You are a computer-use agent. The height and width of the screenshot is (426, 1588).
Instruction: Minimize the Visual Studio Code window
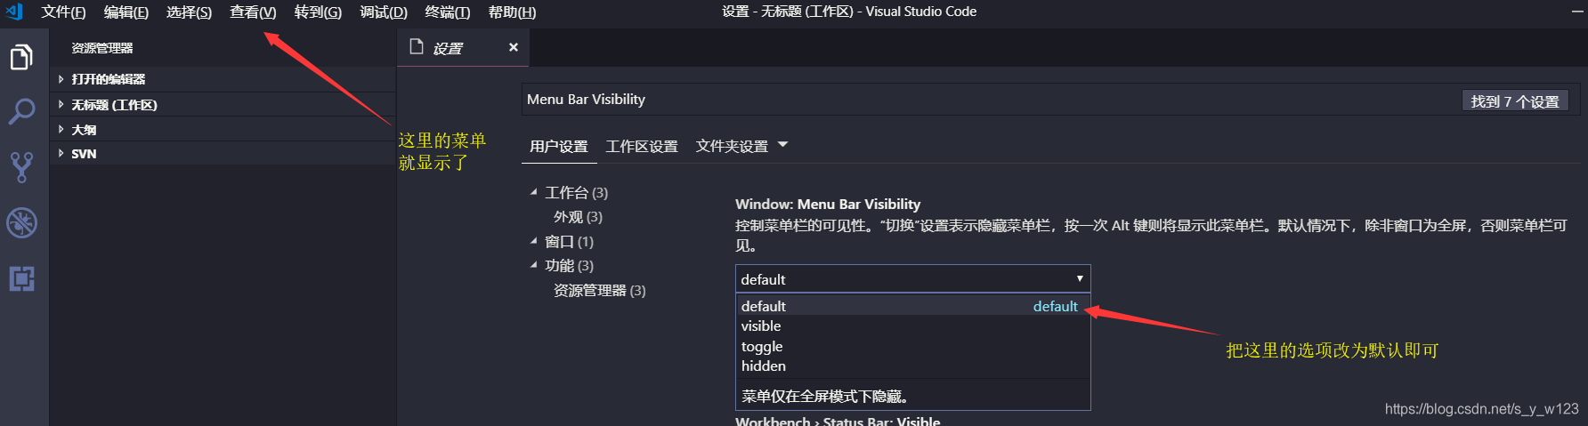click(1577, 12)
